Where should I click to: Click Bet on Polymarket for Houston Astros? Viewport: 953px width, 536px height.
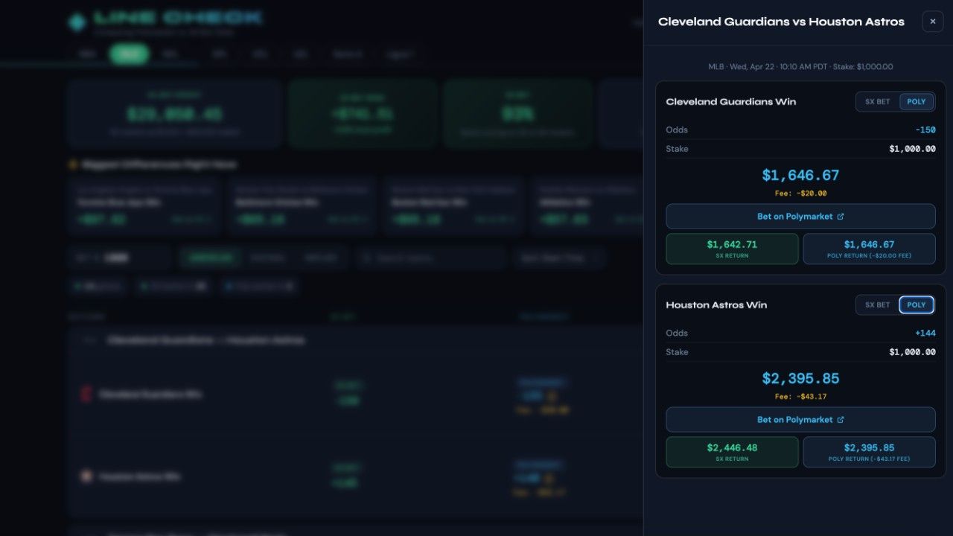(800, 420)
